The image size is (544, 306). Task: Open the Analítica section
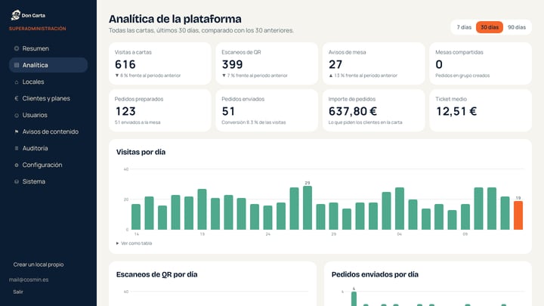pos(48,65)
